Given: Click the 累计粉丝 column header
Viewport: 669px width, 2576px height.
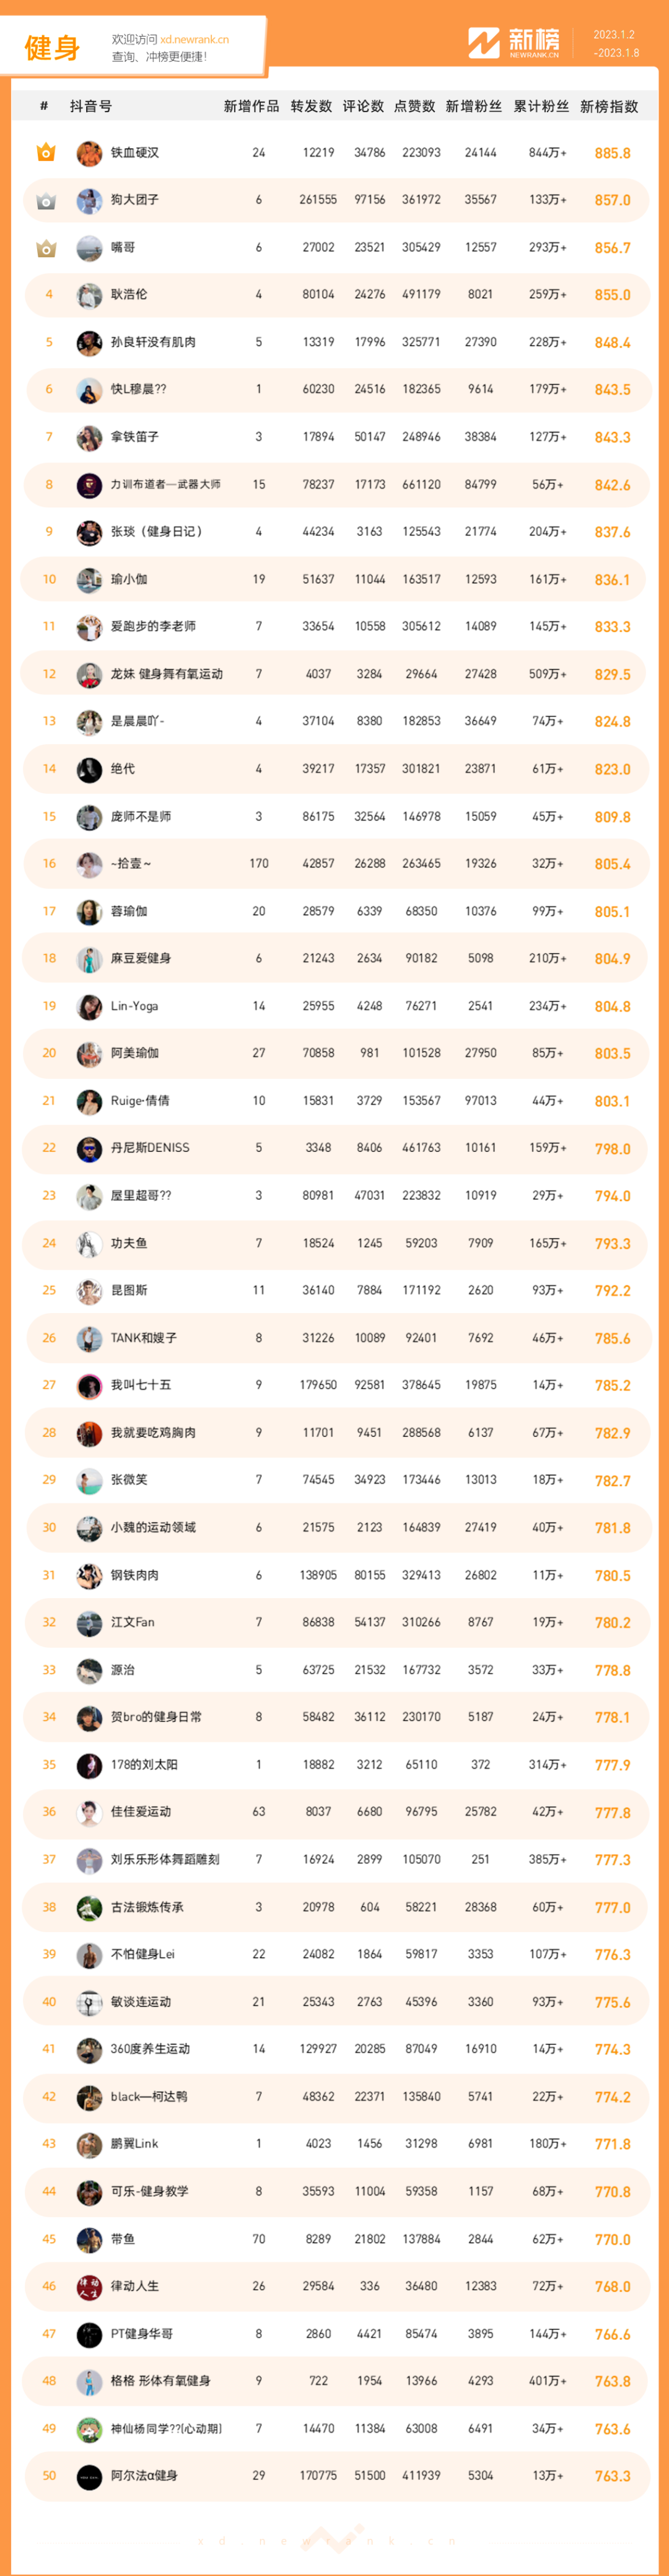Looking at the screenshot, I should 541,106.
